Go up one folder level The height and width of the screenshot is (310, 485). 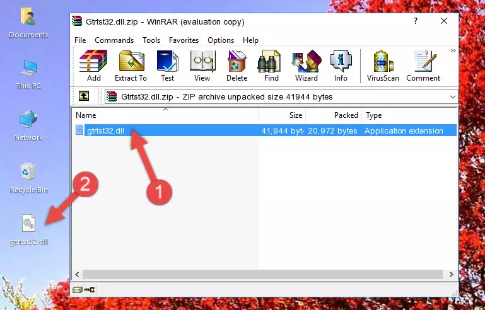point(84,96)
